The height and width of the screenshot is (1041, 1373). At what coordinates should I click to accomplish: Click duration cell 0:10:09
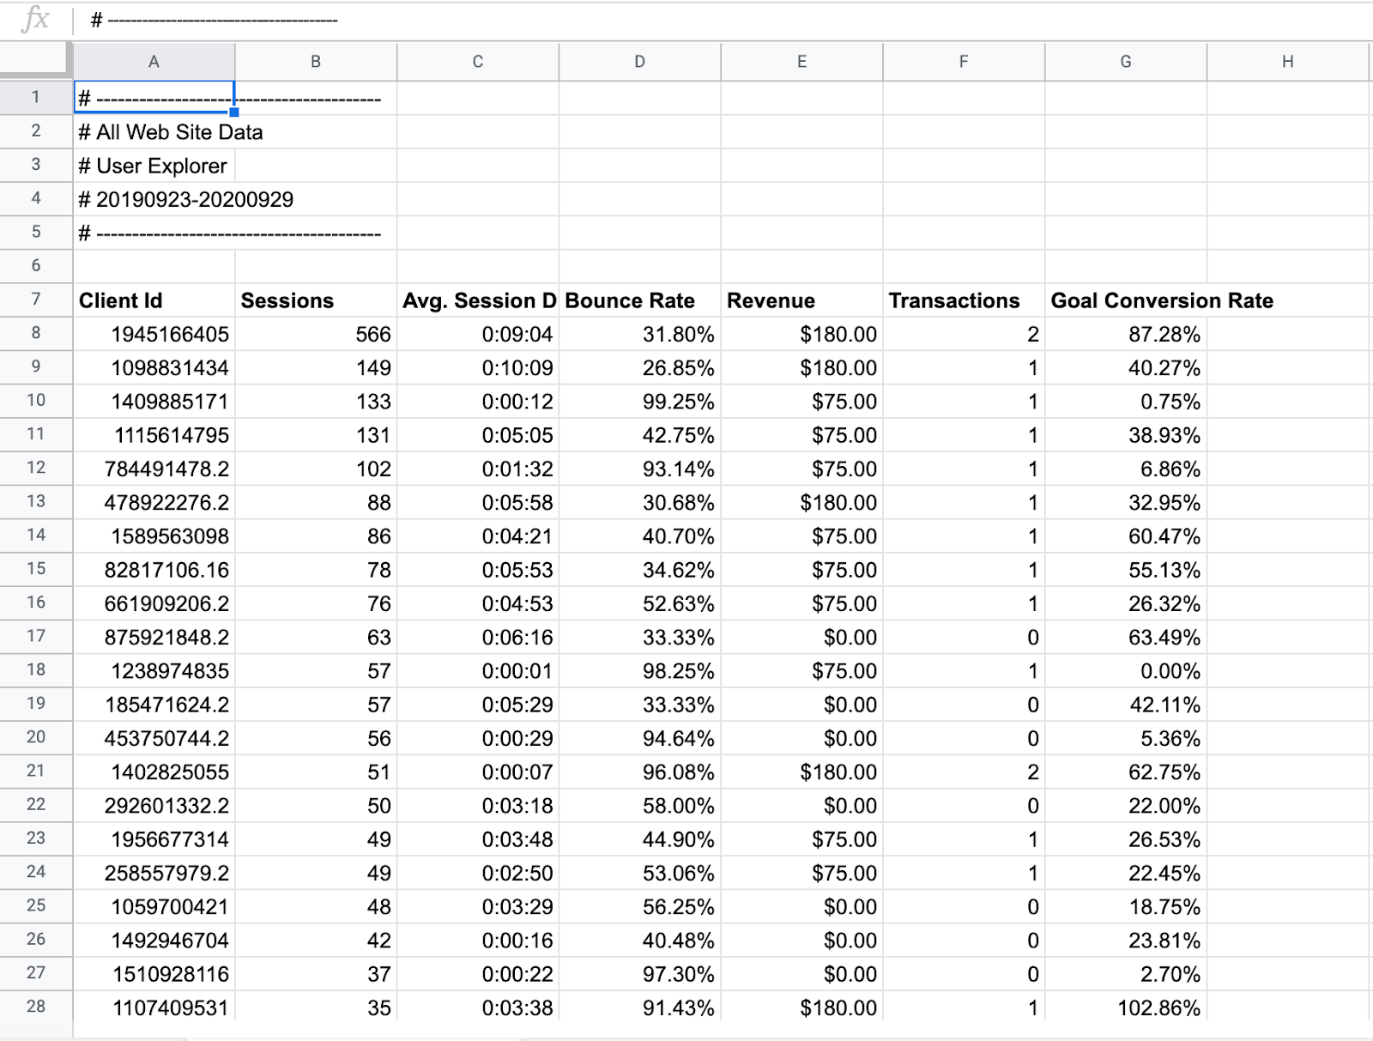tap(478, 368)
